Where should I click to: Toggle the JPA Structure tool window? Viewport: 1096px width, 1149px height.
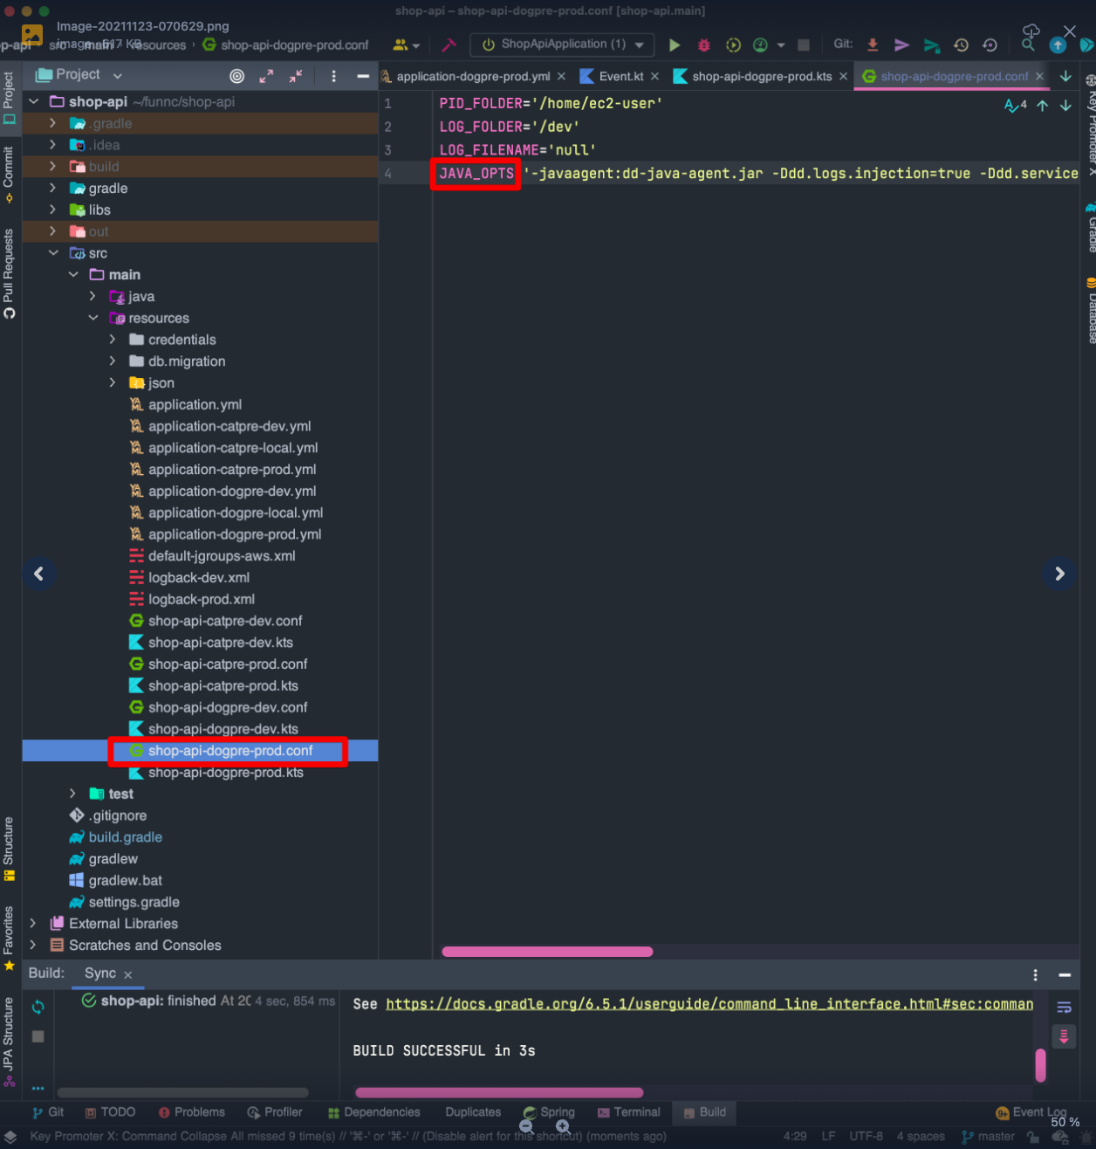[9, 1042]
